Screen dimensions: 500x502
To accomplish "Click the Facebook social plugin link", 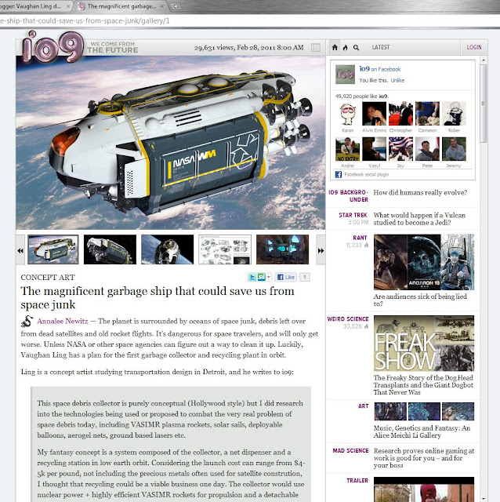I will coord(366,174).
